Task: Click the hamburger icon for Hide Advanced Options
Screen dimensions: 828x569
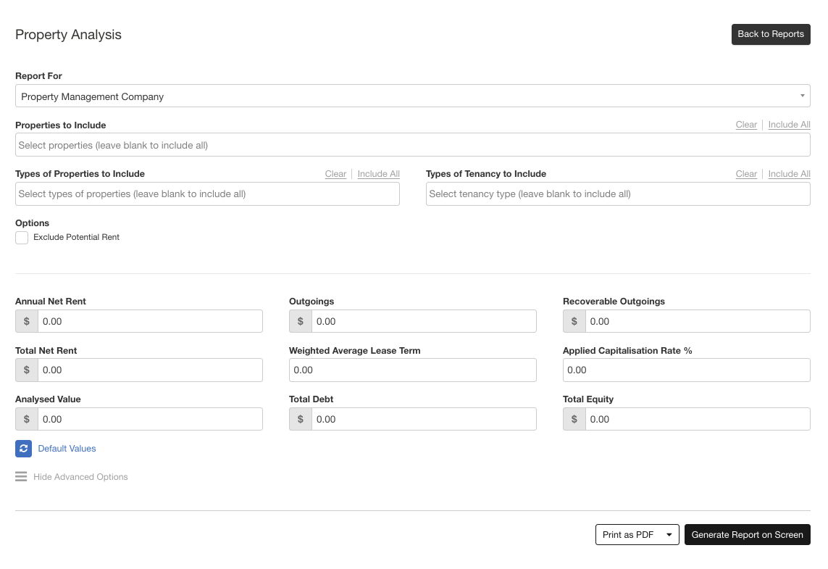Action: (x=21, y=476)
